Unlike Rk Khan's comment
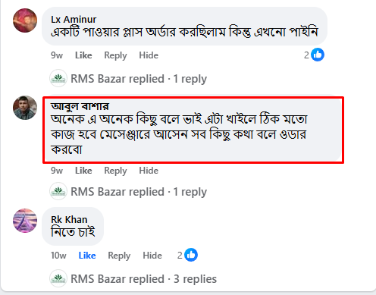 [87, 256]
